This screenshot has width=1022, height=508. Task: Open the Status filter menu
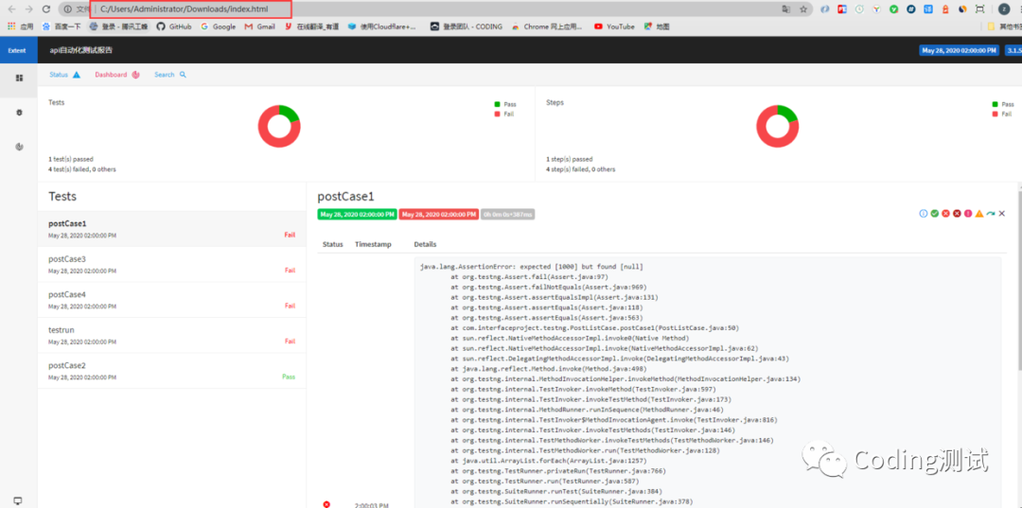point(64,75)
